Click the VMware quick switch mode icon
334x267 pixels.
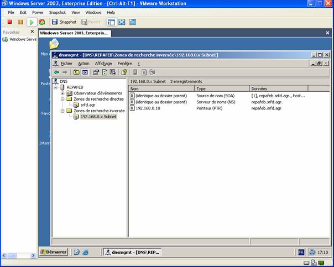[133, 22]
